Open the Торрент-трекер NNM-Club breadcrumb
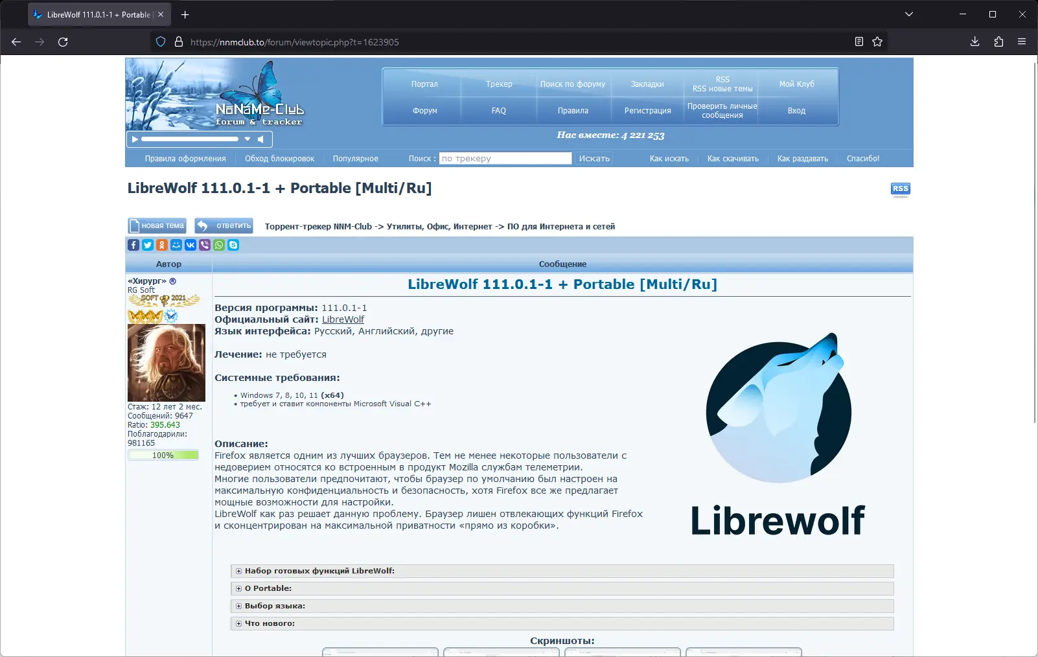 point(318,227)
